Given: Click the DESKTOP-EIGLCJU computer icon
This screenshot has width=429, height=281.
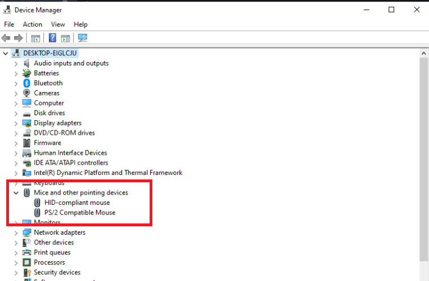Looking at the screenshot, I should coord(16,53).
